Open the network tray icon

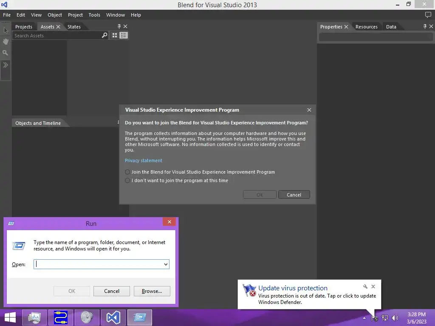[x=385, y=318]
